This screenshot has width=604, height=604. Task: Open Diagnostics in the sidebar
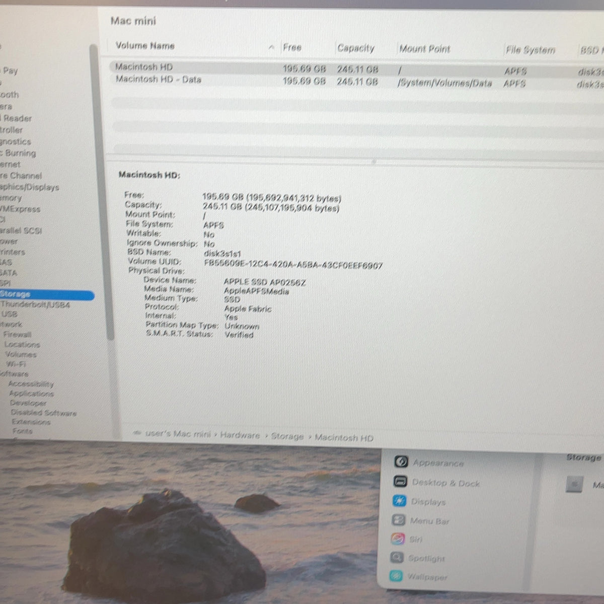[16, 142]
